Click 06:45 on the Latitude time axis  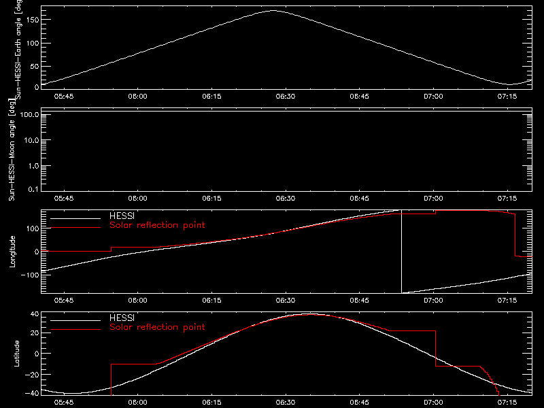tap(360, 403)
